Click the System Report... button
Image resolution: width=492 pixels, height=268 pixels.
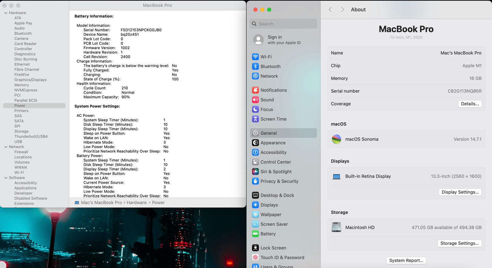click(406, 261)
